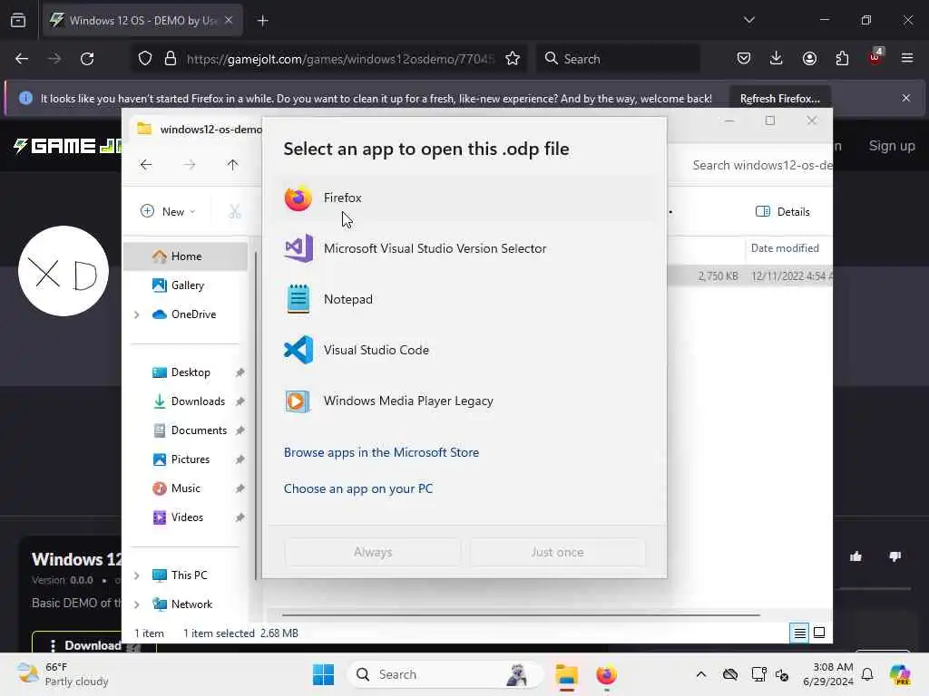Go up one folder level in Explorer
The width and height of the screenshot is (929, 696).
coord(232,165)
